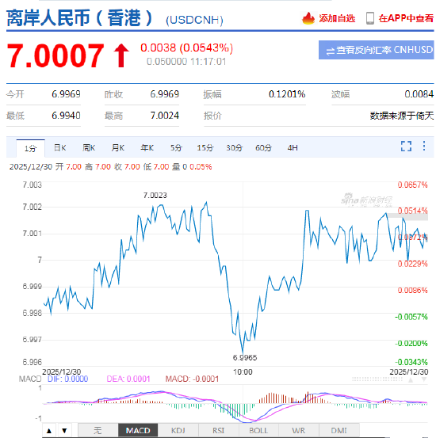
Task: Switch to 60分 chart tab
Action: 263,147
